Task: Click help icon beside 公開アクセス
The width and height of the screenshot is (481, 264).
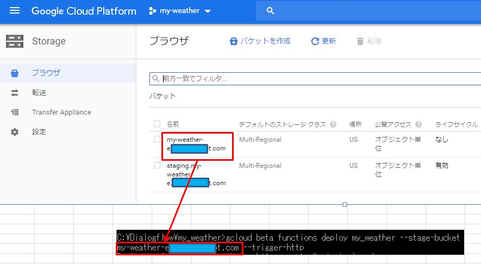Action: tap(418, 124)
